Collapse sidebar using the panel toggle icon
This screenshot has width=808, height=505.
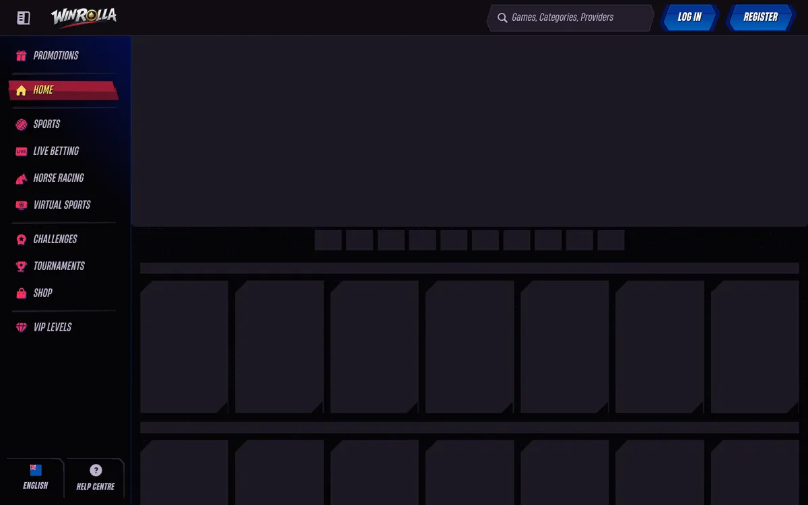point(24,18)
